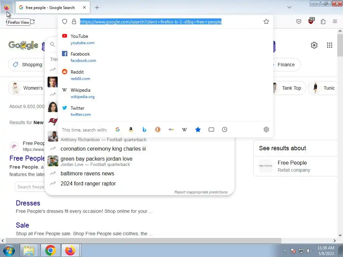Open Firefox View button
The height and width of the screenshot is (257, 343).
click(x=7, y=7)
